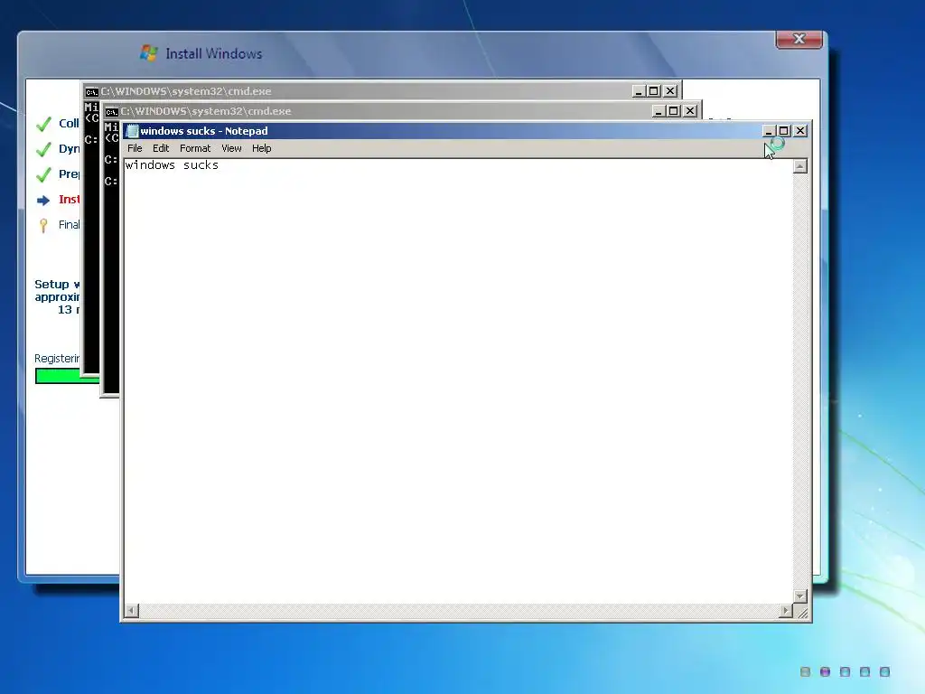The image size is (925, 694).
Task: Click the Notepad horizontal scroll right arrow
Action: [785, 611]
